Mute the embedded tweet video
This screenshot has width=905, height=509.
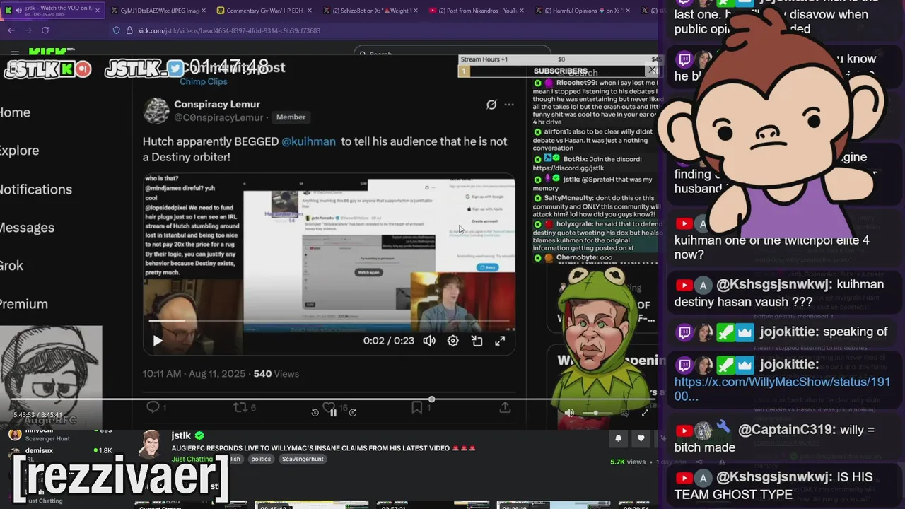(x=429, y=341)
